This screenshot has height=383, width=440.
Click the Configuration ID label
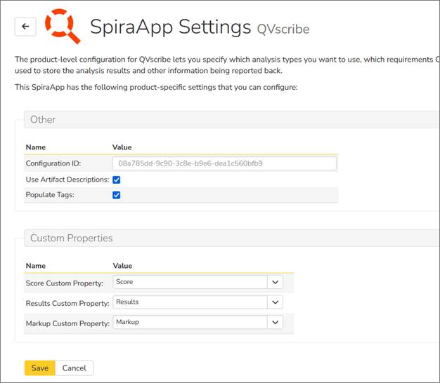(53, 163)
